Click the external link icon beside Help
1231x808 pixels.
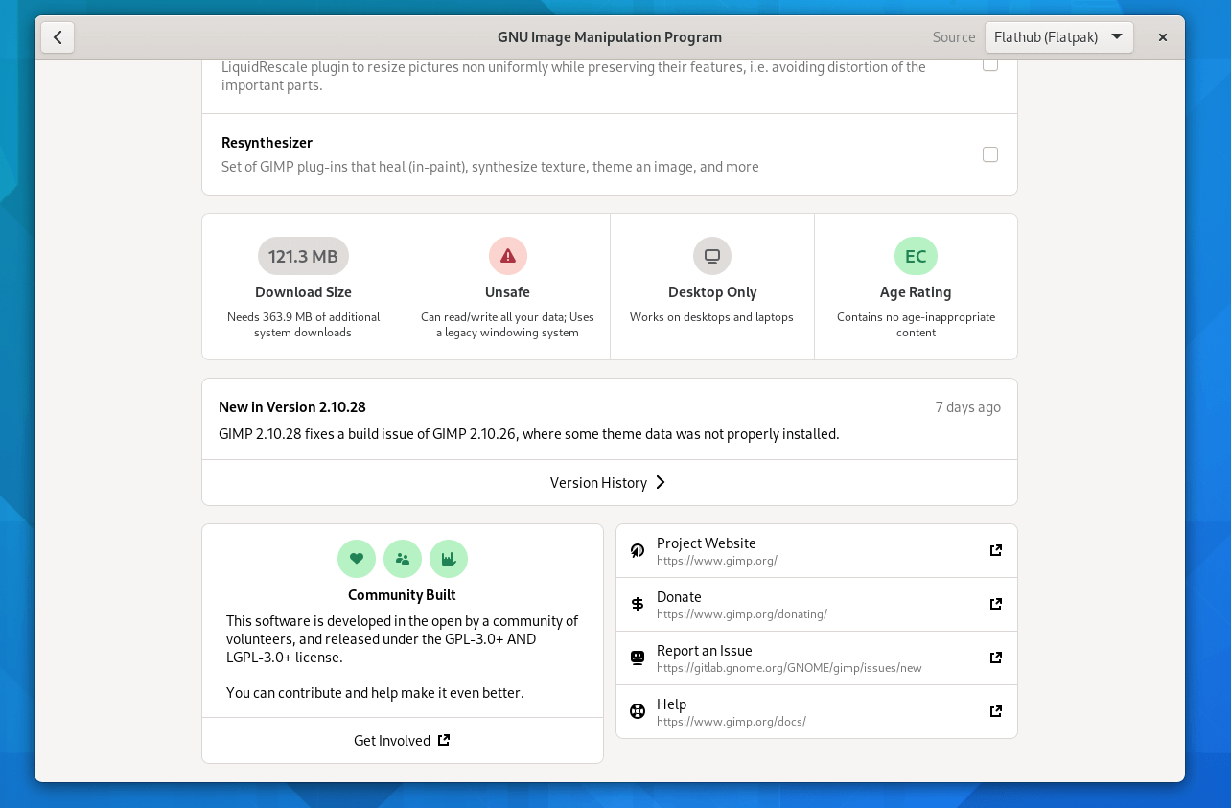click(x=995, y=711)
